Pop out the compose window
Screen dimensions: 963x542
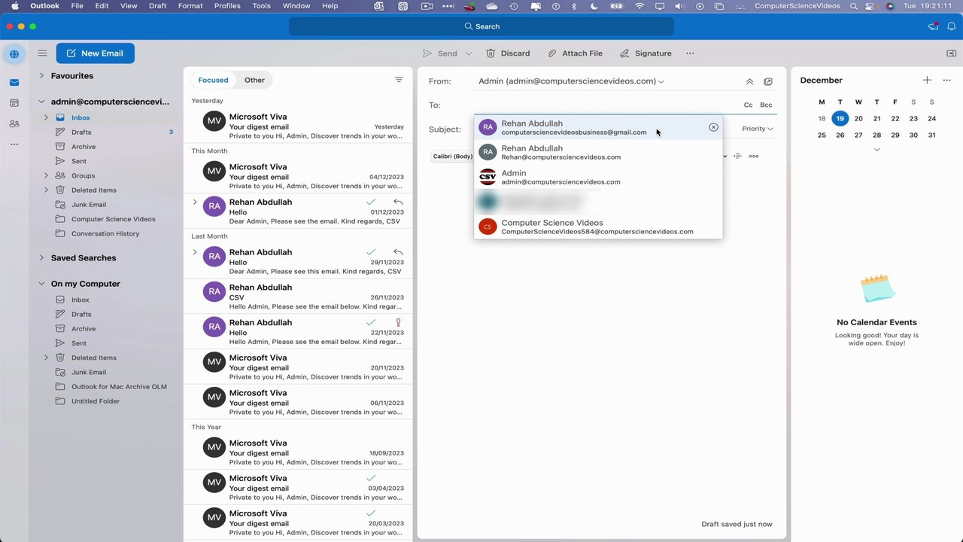[x=768, y=81]
